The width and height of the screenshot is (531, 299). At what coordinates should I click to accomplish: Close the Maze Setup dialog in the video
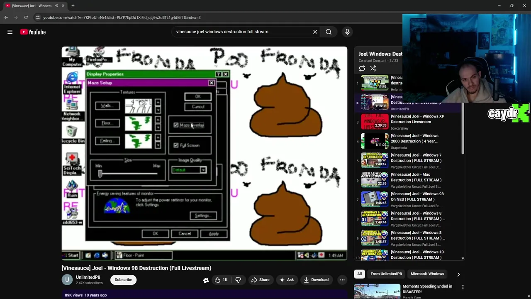click(x=212, y=83)
